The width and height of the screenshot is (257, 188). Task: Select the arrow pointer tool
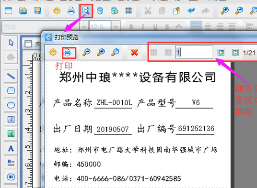tap(11, 43)
